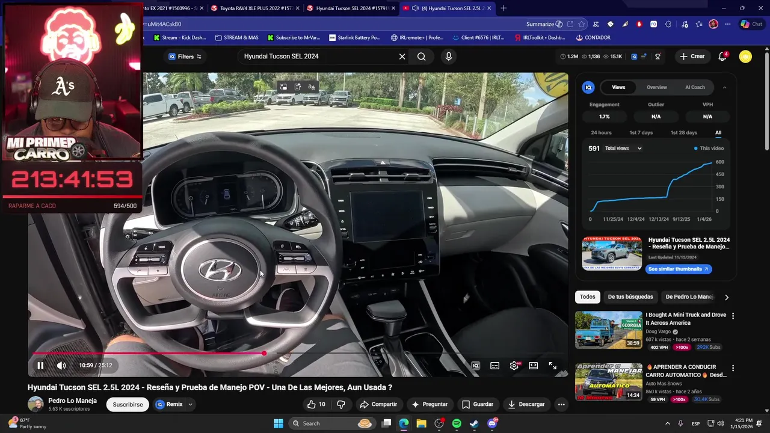Click the Preguntar button
This screenshot has width=770, height=433.
[x=430, y=404]
